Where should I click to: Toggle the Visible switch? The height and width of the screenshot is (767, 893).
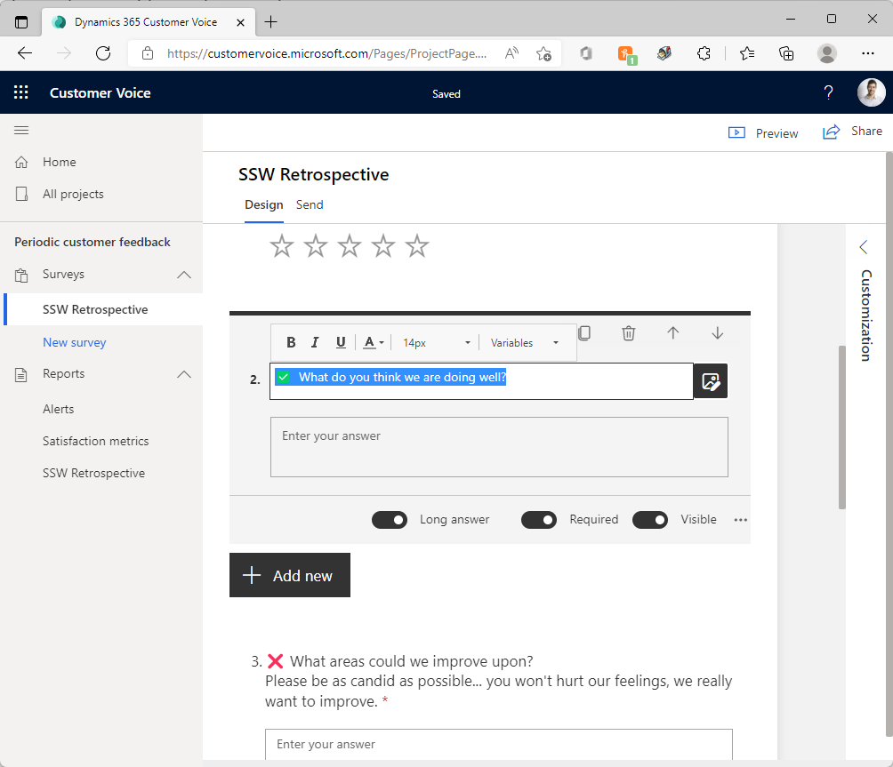650,520
